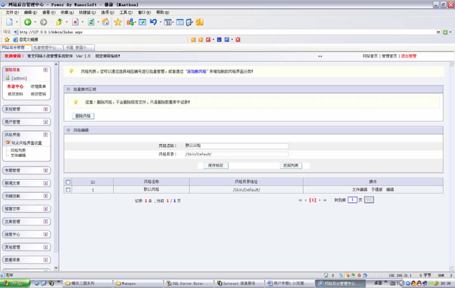Click the previous tab orange arrow icon
The image size is (455, 288).
tap(193, 40)
